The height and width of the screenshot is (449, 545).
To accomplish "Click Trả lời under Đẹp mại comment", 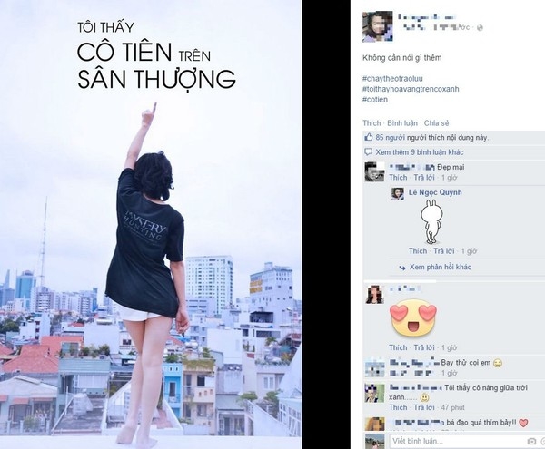I will click(x=424, y=177).
